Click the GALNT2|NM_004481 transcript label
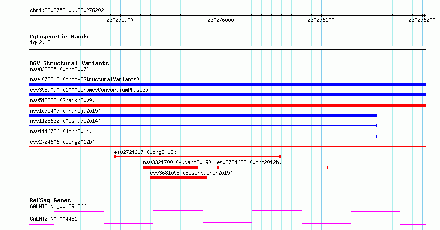This screenshot has height=230, width=440. tap(53, 219)
